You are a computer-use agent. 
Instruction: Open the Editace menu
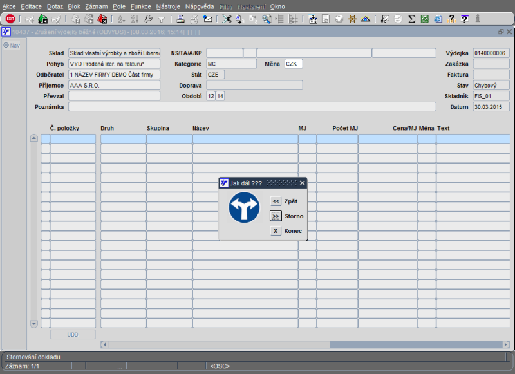coord(31,6)
